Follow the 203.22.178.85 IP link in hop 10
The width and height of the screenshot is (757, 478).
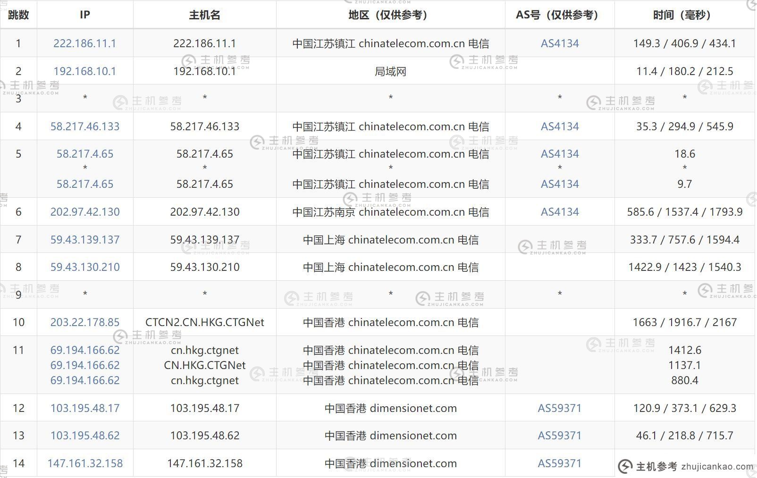tap(85, 322)
